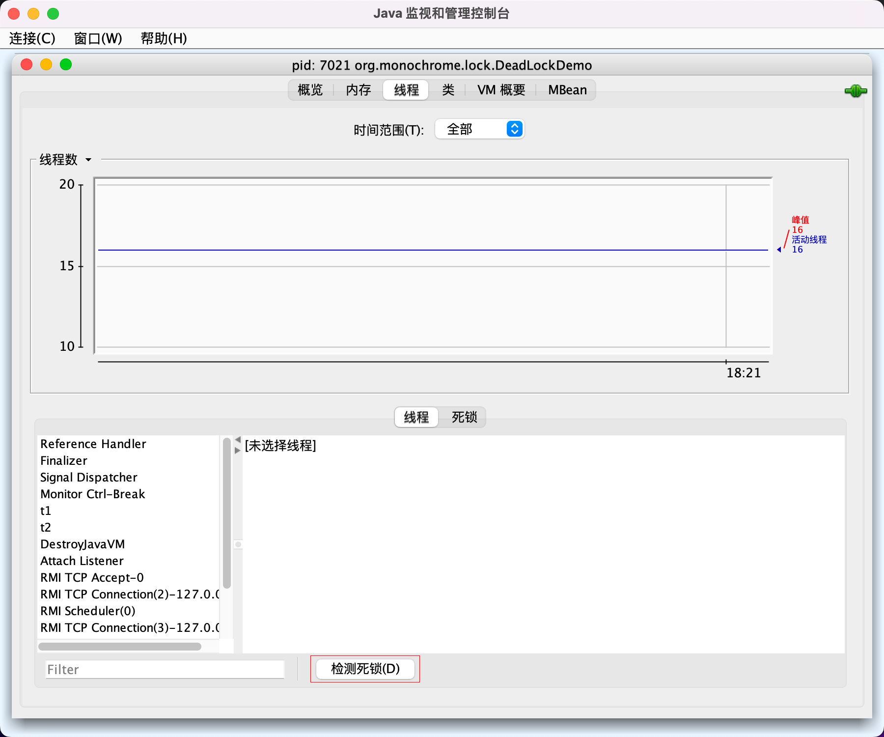Screen dimensions: 884x737
Task: Select the Monitor Ctrl-Break thread
Action: click(129, 494)
